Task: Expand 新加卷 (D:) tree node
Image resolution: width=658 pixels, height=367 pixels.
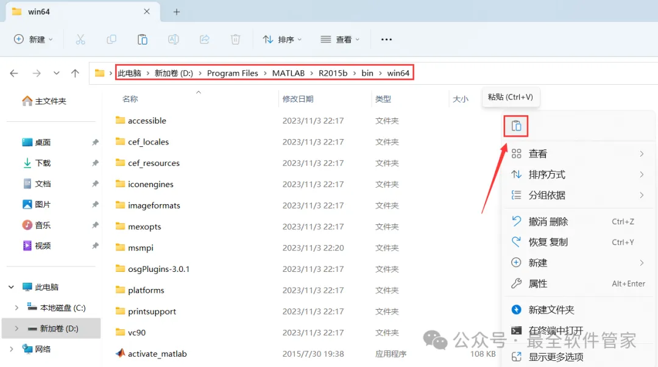Action: click(16, 329)
